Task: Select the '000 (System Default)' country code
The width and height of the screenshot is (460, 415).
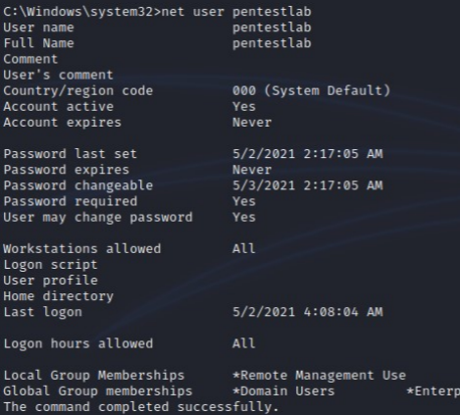Action: [311, 90]
